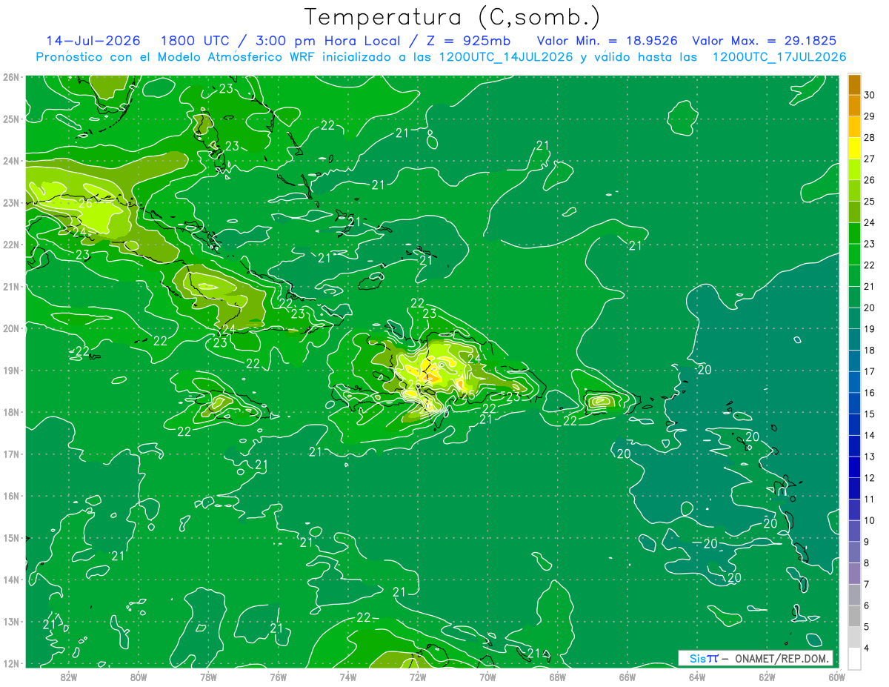
Task: Click the colorbar value "30"
Action: point(869,95)
